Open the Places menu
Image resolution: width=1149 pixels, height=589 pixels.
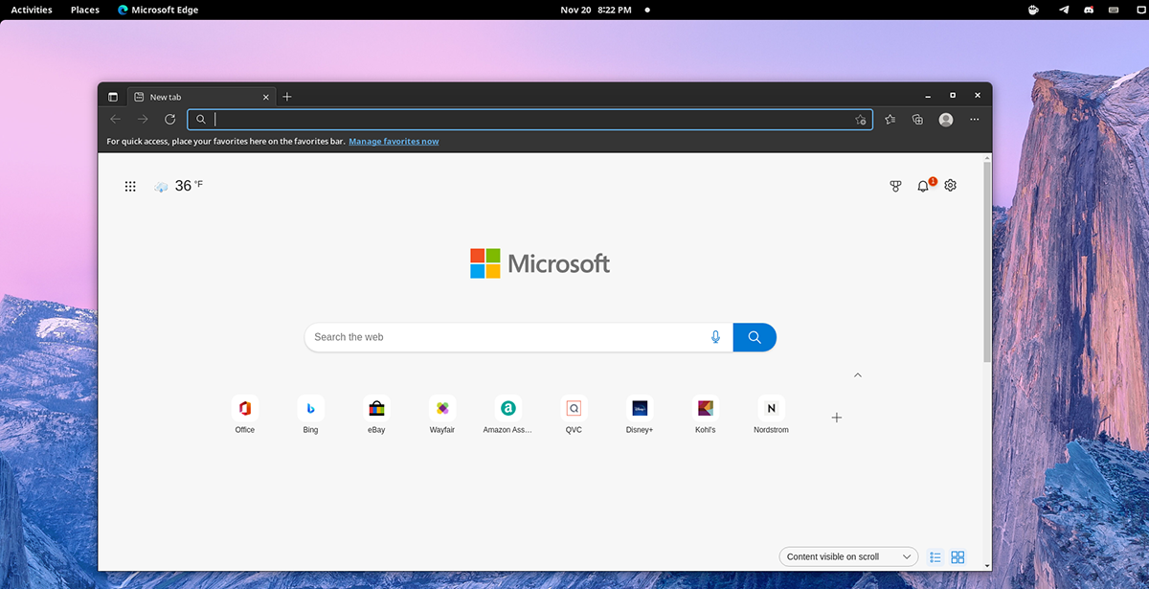[85, 10]
